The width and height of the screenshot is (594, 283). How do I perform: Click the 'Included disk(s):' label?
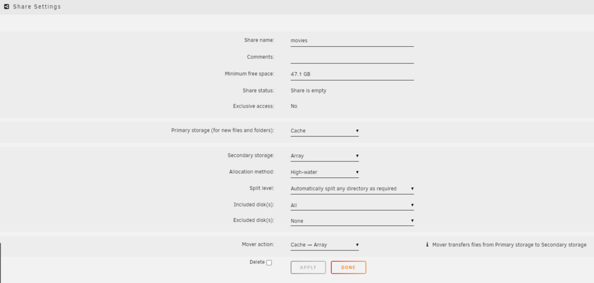[x=254, y=205]
